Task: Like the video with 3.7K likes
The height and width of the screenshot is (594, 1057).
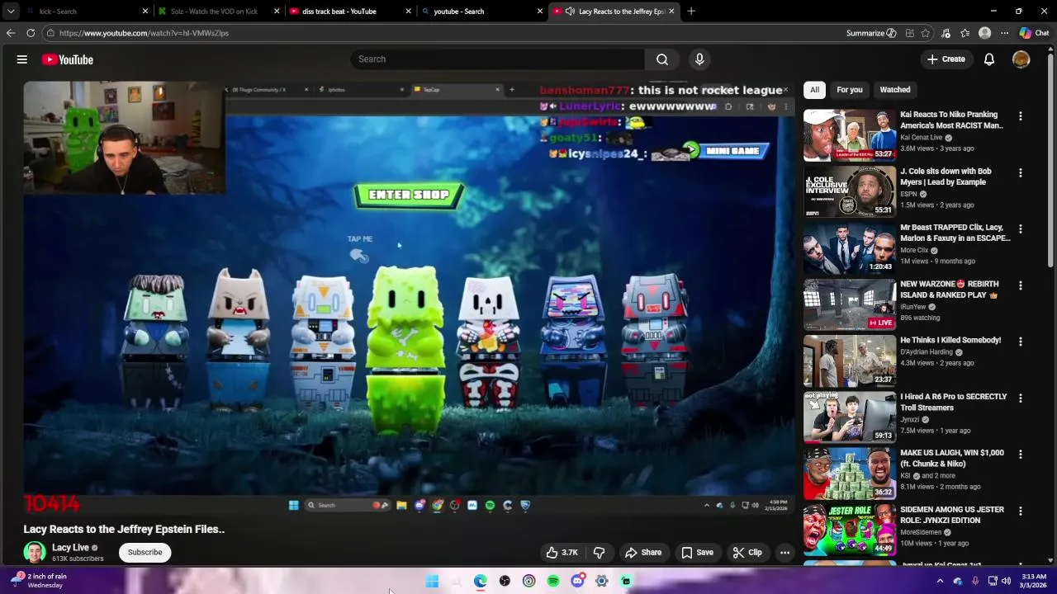Action: [562, 553]
